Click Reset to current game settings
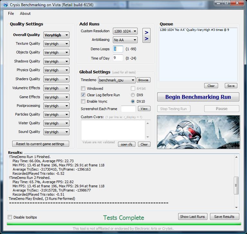This screenshot has height=234, width=247. pyautogui.click(x=41, y=144)
